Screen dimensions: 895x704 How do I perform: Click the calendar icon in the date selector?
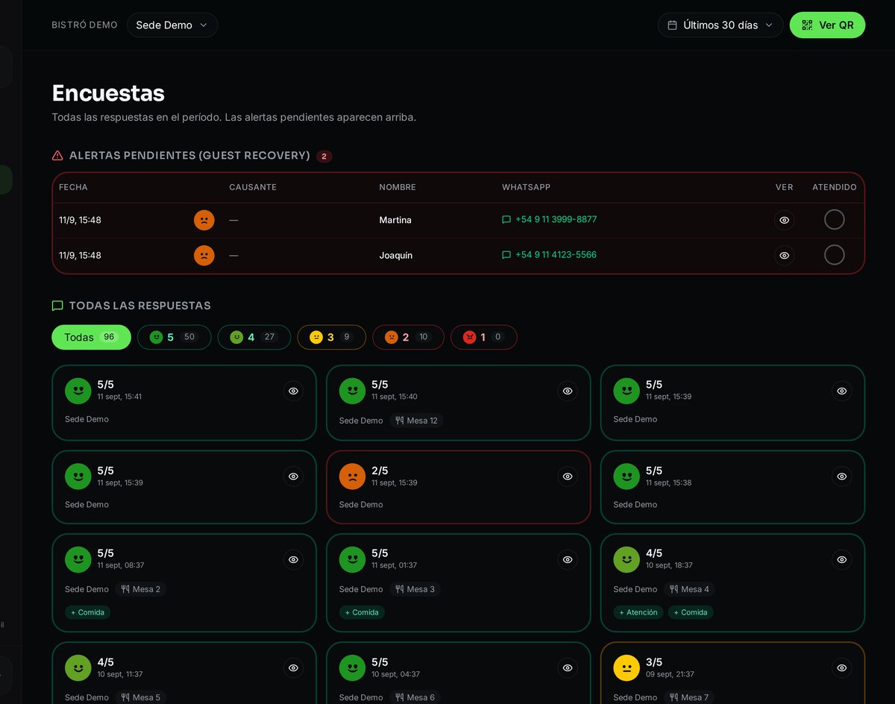[x=672, y=25]
